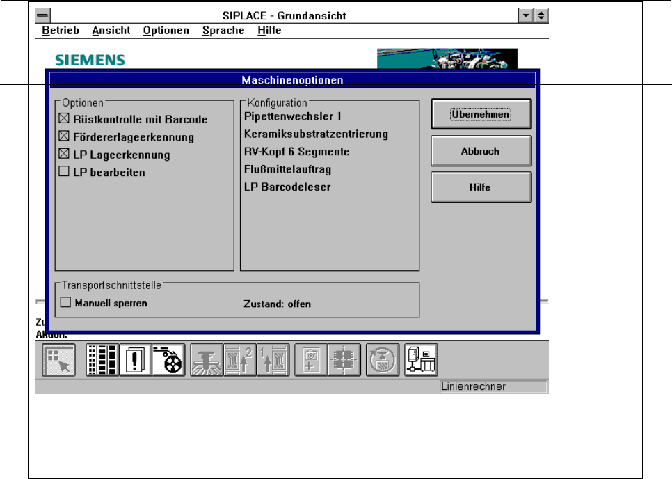
Task: Open the Ansicht menu
Action: [111, 31]
